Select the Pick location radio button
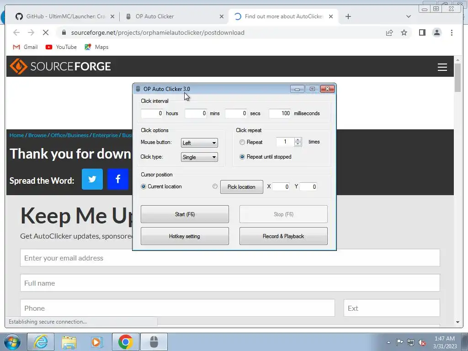468x351 pixels. tap(215, 186)
